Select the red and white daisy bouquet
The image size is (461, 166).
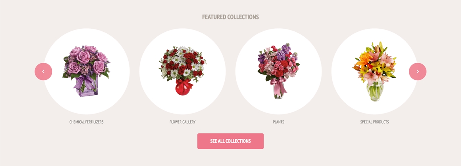[x=182, y=71]
